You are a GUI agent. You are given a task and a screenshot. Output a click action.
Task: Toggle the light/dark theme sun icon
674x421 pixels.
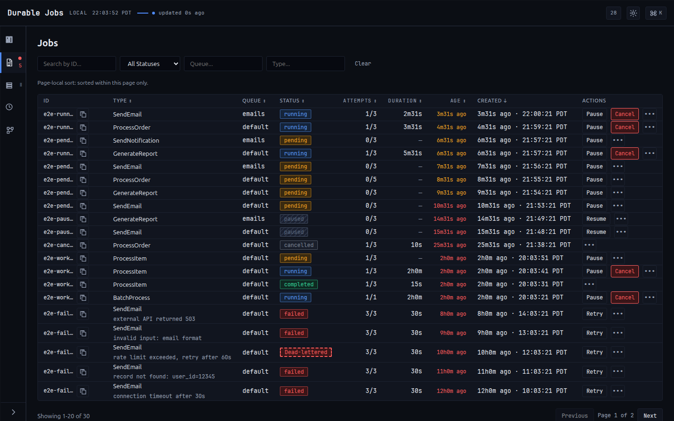pyautogui.click(x=633, y=13)
